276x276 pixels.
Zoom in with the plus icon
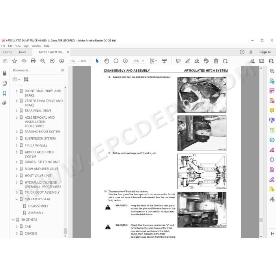125,61
